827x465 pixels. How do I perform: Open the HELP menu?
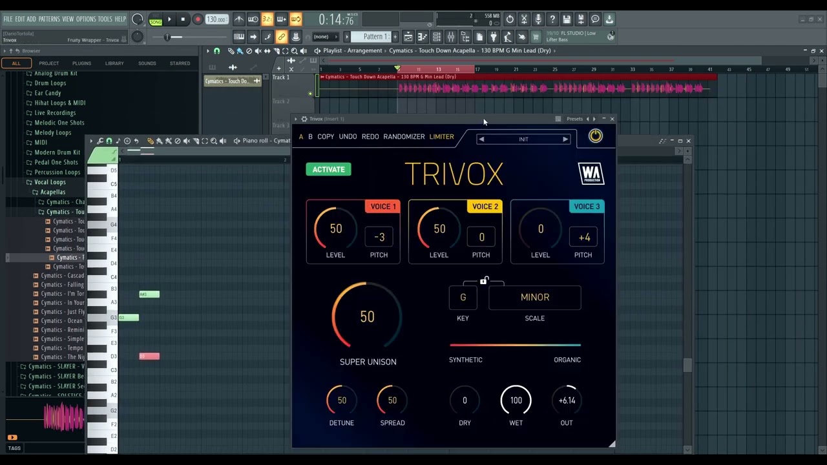pyautogui.click(x=120, y=19)
